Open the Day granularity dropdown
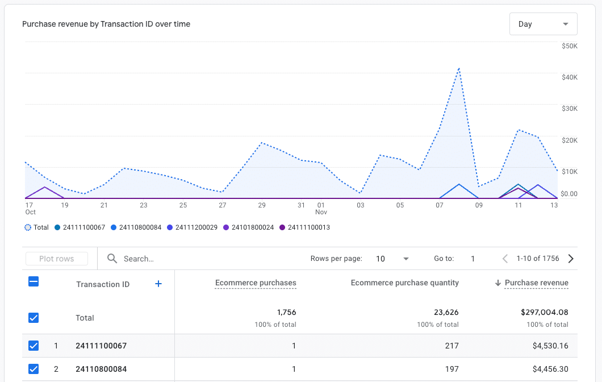The height and width of the screenshot is (382, 602). pyautogui.click(x=542, y=23)
